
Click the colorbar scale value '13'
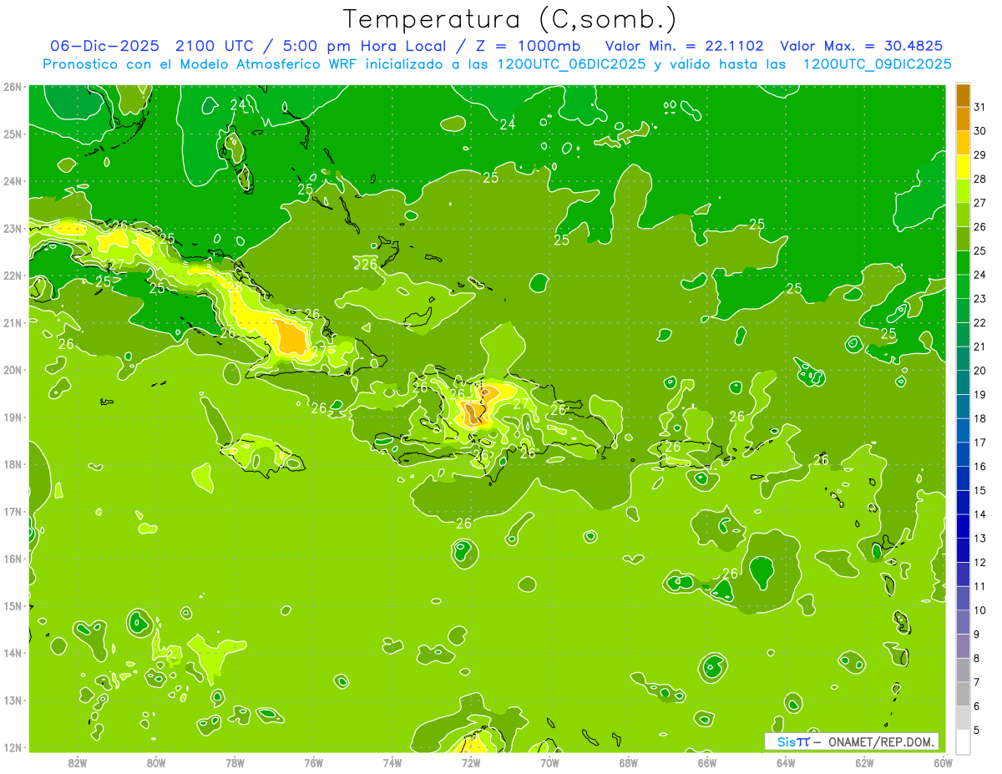click(980, 538)
